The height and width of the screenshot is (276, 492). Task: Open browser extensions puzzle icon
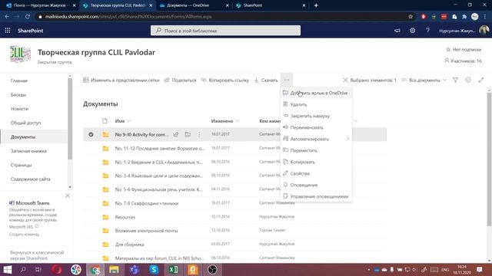point(464,17)
